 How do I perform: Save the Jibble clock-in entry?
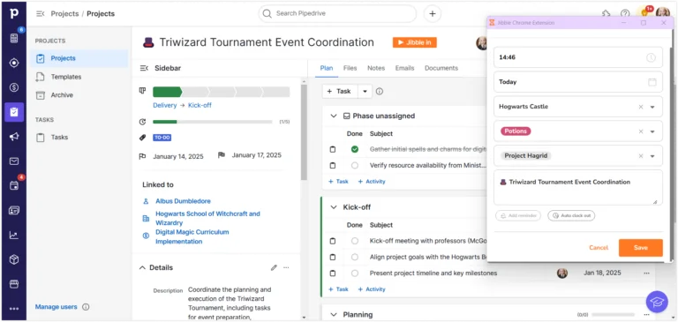640,248
